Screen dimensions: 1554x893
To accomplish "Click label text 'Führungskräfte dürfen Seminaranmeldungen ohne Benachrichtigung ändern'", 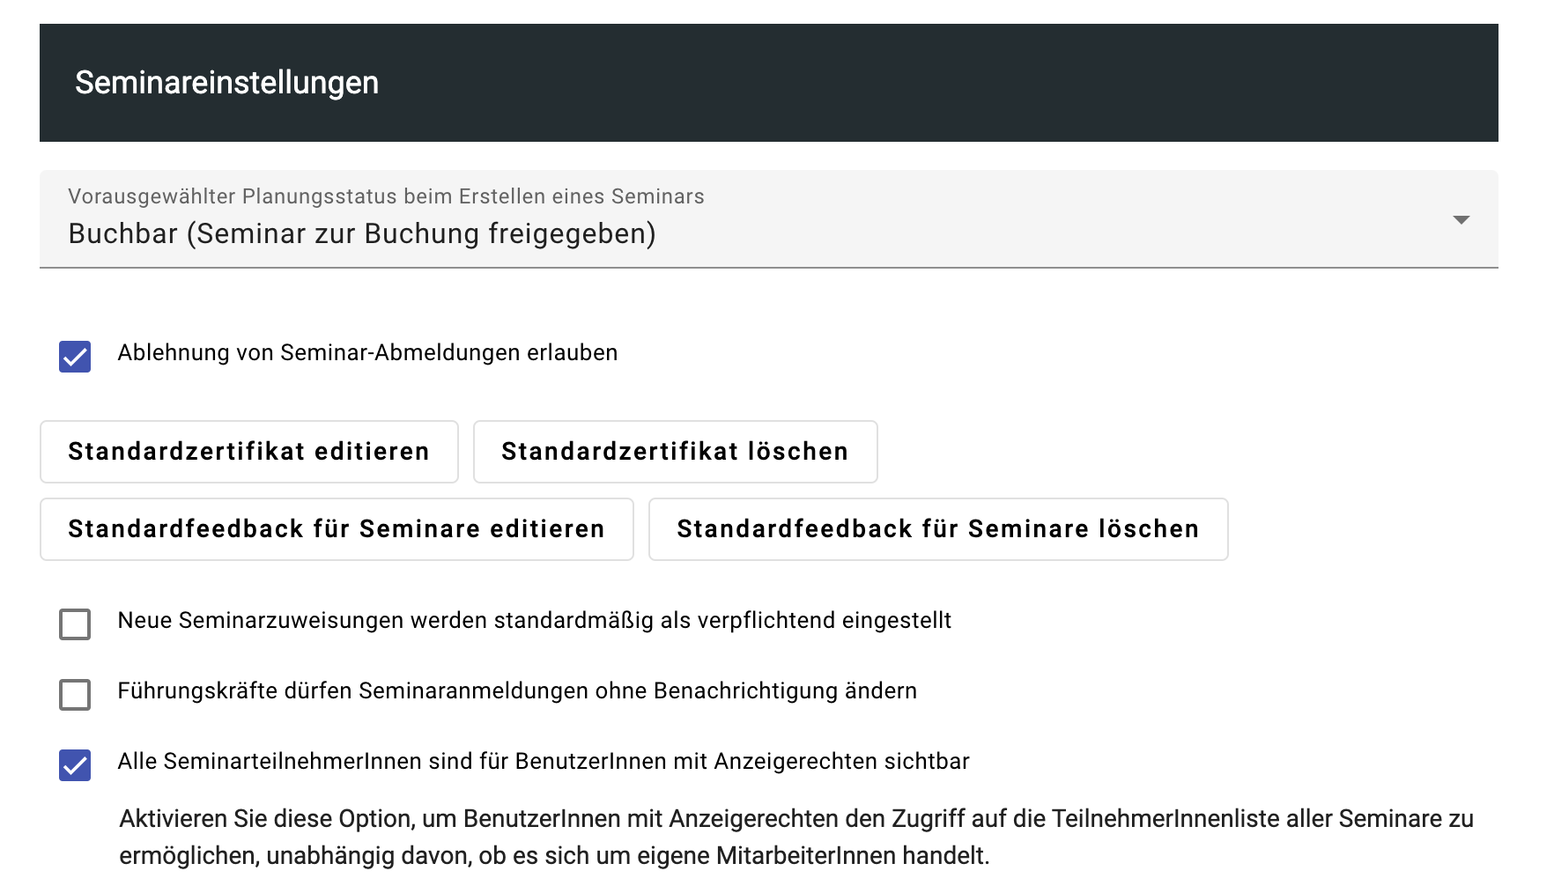I will pos(517,691).
